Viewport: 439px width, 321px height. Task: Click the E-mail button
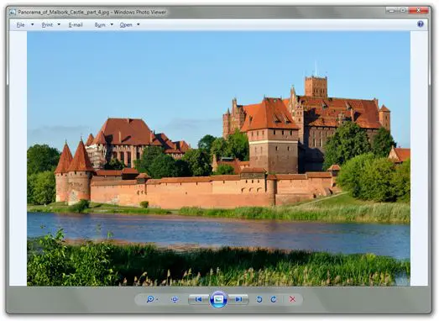coord(76,25)
